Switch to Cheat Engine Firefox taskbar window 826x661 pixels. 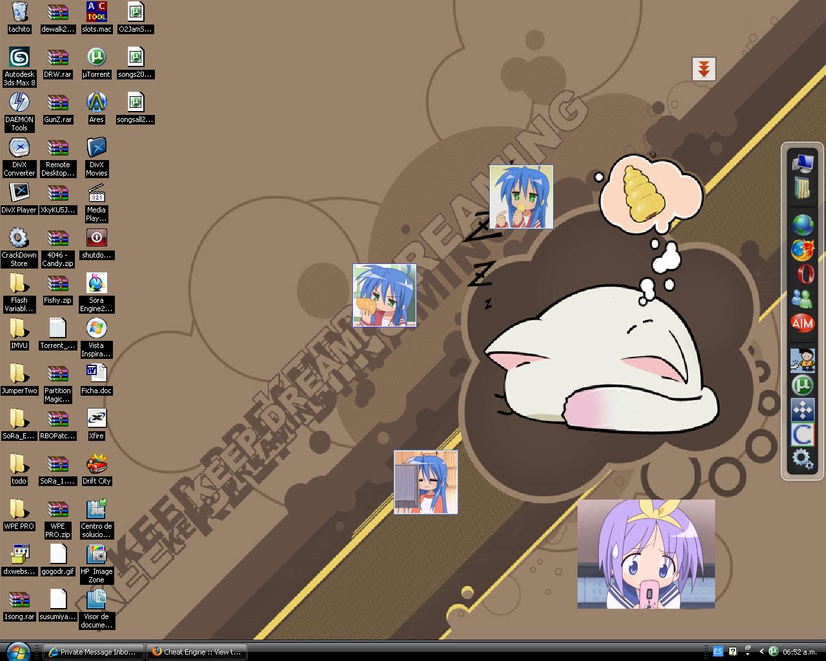coord(197,652)
